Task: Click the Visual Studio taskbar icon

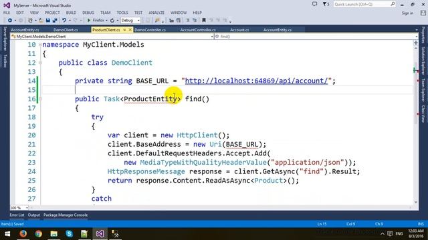Action: pos(100,234)
